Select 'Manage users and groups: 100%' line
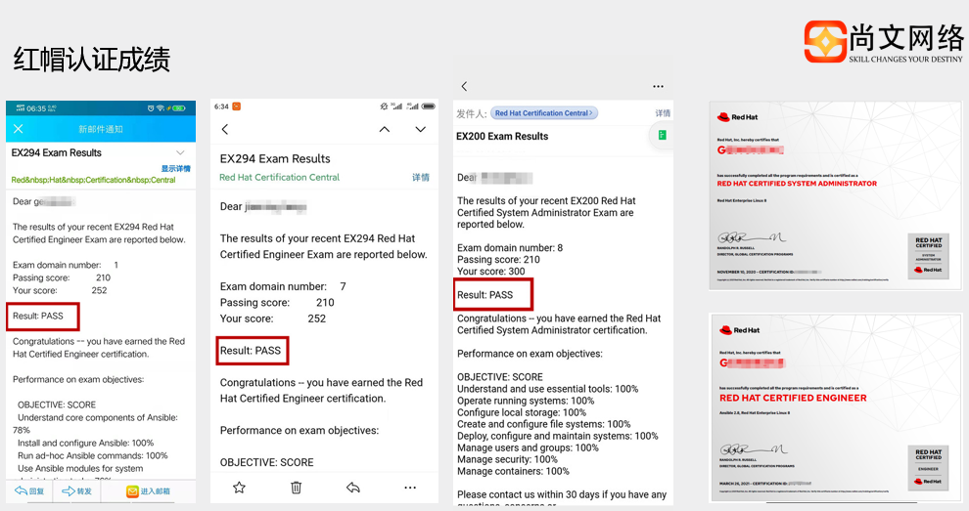The height and width of the screenshot is (511, 969). (528, 447)
